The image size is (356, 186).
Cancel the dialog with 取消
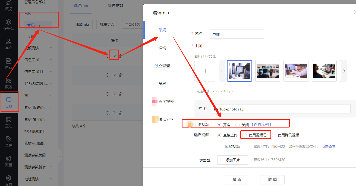(272, 180)
